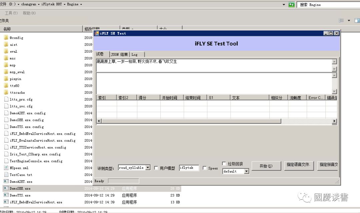360x213 pixels.
Task: Click the grid scrollbar right arrow
Action: pyautogui.click(x=334, y=121)
